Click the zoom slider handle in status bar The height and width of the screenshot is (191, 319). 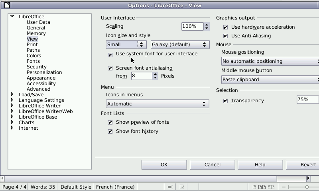(x=307, y=187)
